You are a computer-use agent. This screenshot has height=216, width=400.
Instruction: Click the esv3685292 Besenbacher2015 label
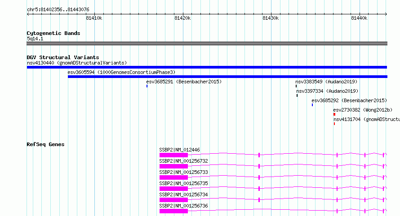[x=349, y=100]
